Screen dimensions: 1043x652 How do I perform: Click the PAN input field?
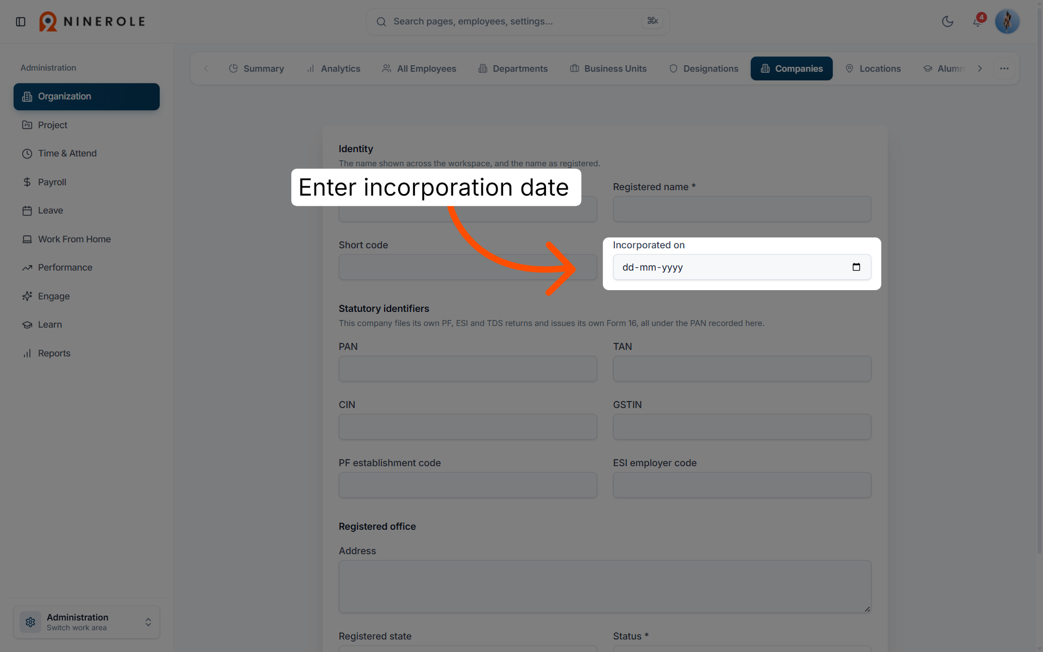tap(468, 369)
